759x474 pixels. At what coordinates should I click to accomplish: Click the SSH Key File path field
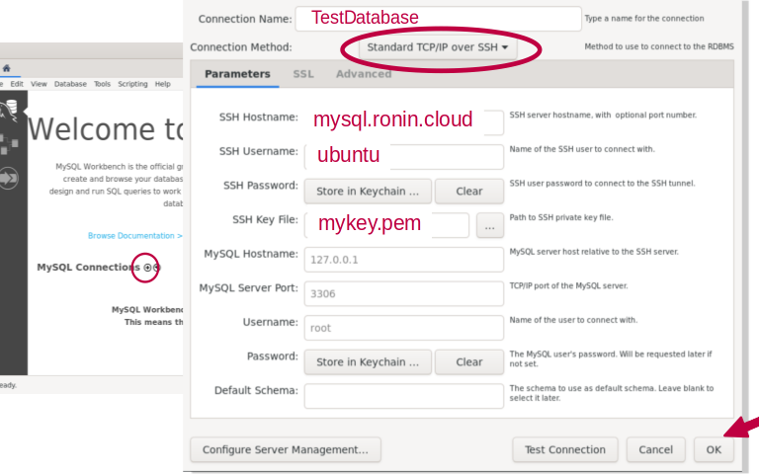tap(386, 225)
